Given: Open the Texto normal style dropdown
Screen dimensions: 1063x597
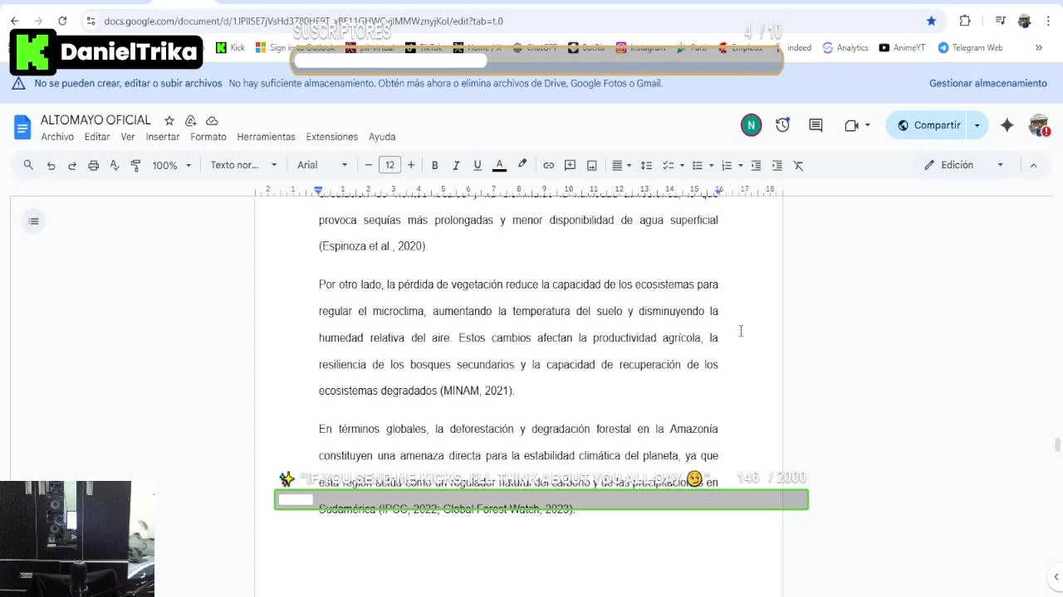Looking at the screenshot, I should [243, 165].
